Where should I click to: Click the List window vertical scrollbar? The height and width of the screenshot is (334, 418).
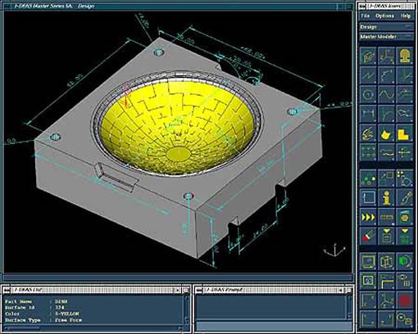pos(187,309)
